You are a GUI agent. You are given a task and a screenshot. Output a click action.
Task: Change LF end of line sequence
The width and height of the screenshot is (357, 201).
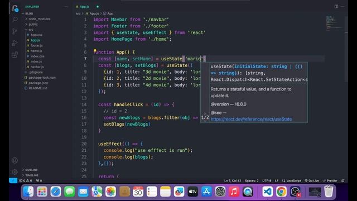[277, 180]
